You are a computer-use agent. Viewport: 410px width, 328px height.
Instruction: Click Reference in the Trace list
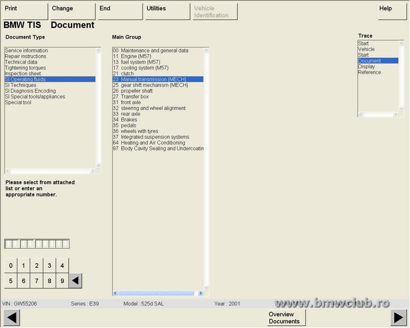pyautogui.click(x=378, y=72)
